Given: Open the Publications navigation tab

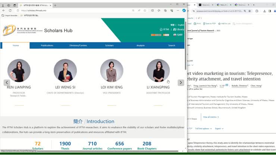Looking at the screenshot, I should [47, 45].
